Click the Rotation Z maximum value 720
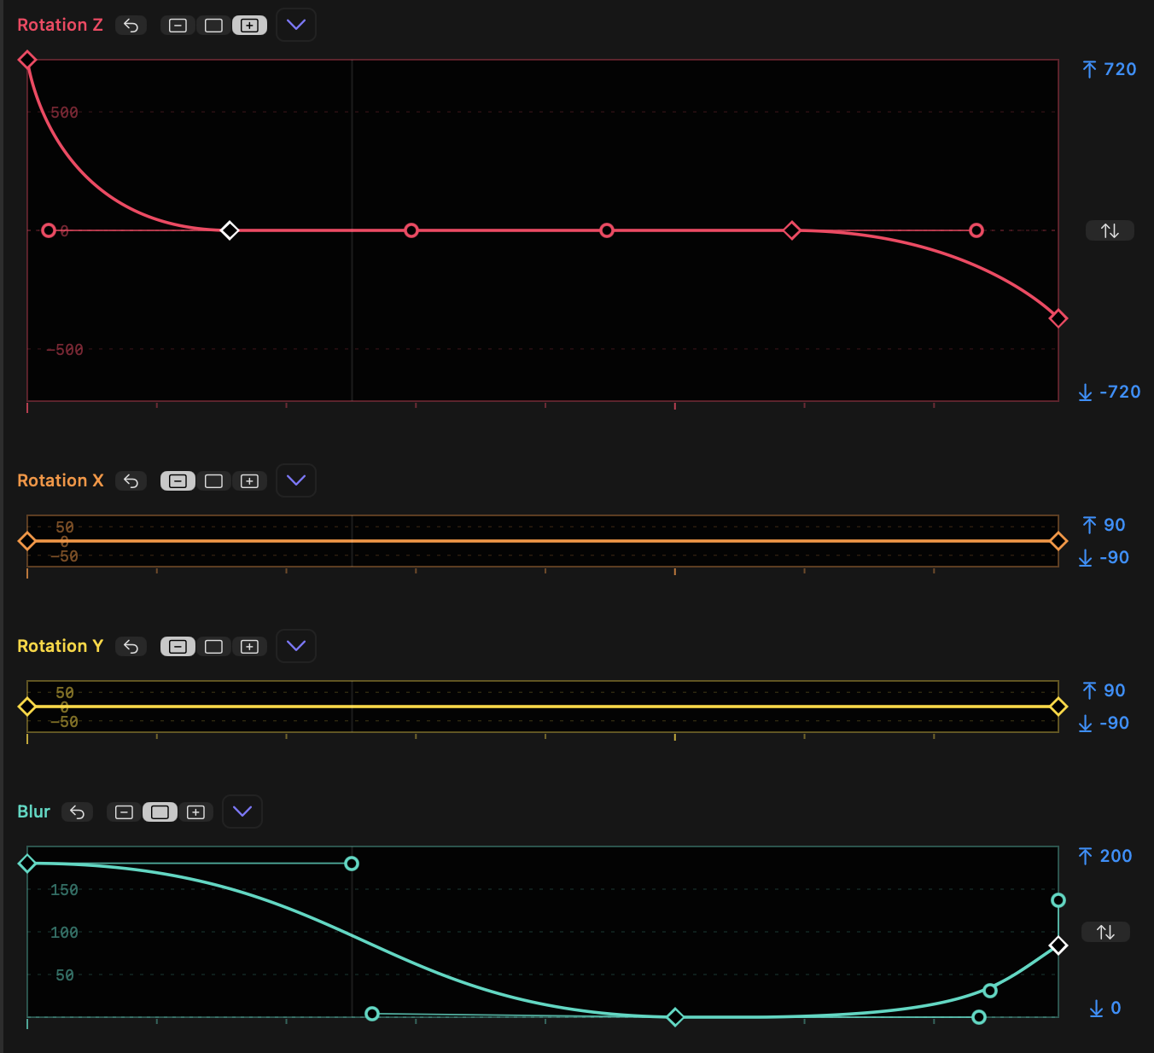The width and height of the screenshot is (1154, 1053). pyautogui.click(x=1119, y=69)
